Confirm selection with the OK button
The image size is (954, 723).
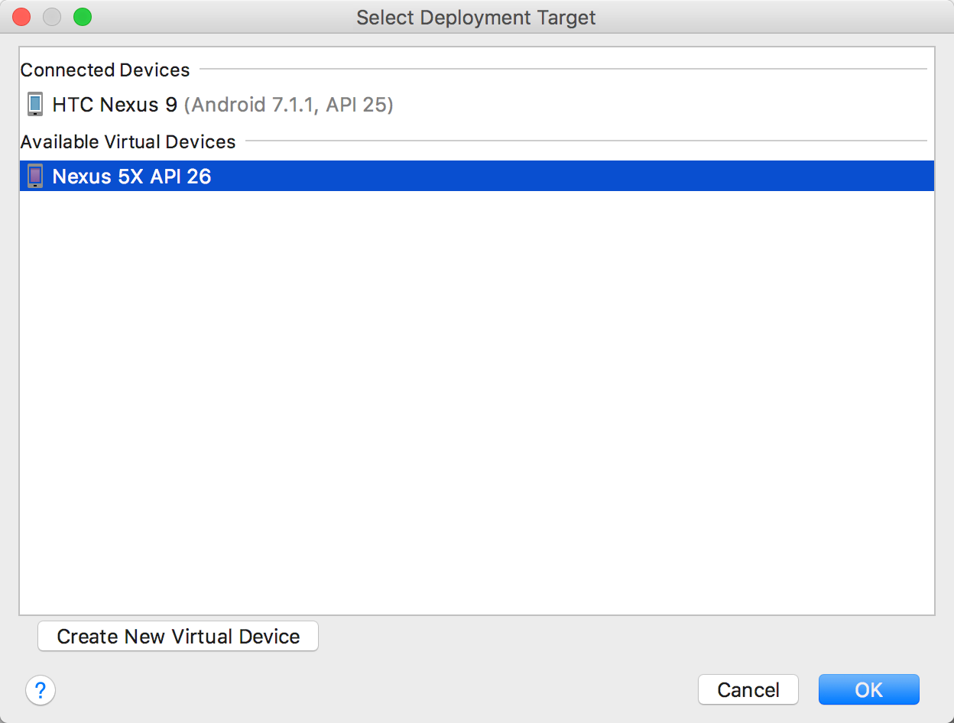[868, 690]
